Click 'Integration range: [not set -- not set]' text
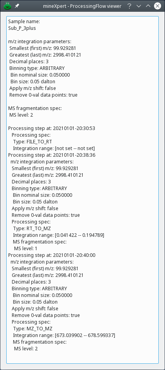Screen dimensions: 165x370 tap(54, 148)
